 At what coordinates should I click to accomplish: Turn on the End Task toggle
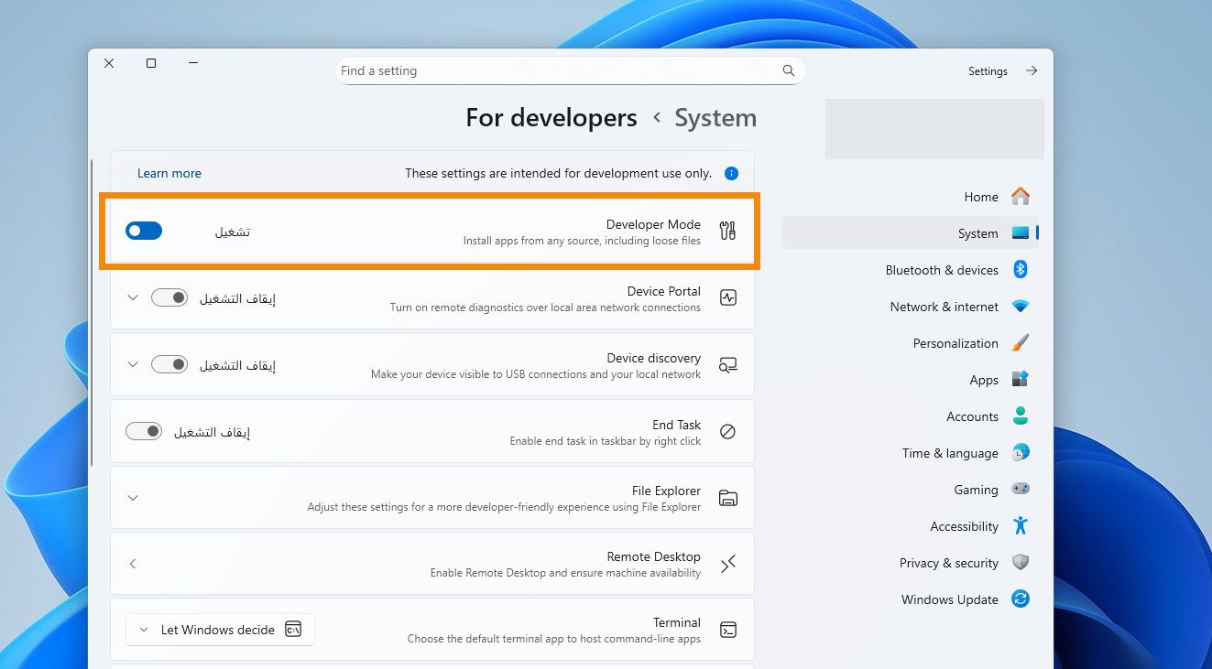click(x=144, y=431)
